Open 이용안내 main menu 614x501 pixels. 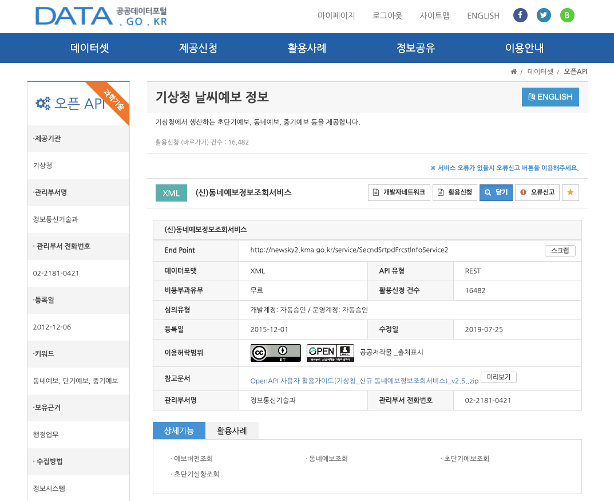524,48
